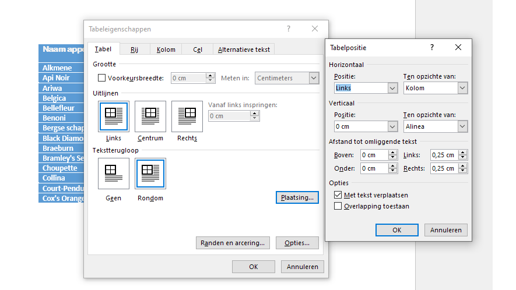The image size is (516, 290).
Task: Enable Overlapping toestaan checkbox
Action: tap(338, 206)
